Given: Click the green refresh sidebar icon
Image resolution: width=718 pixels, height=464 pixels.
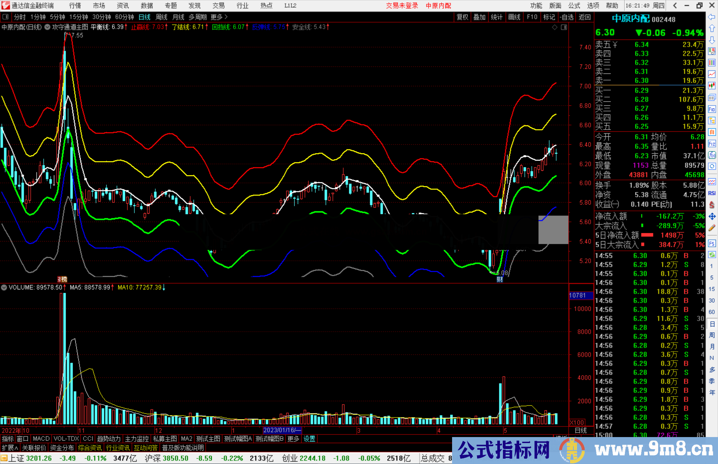Looking at the screenshot, I should (x=712, y=255).
